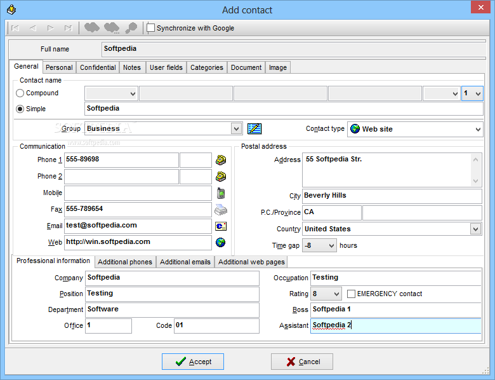This screenshot has height=380, width=495.
Task: Open the Image tab
Action: pos(278,67)
